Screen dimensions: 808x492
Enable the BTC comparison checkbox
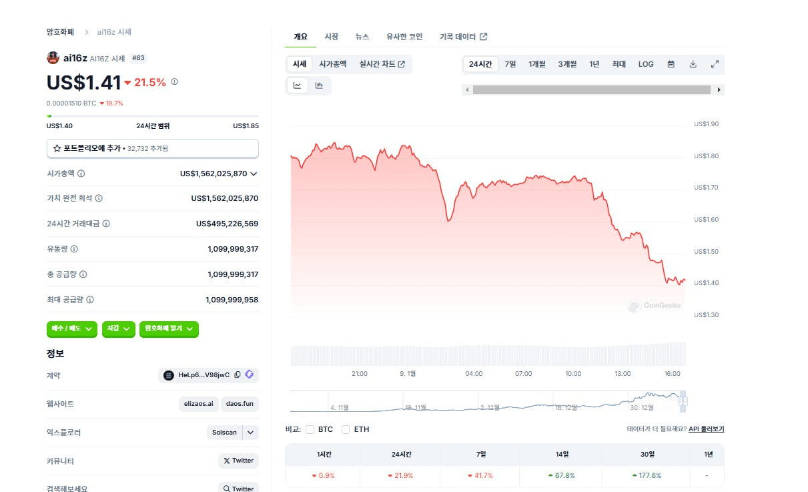pos(310,429)
